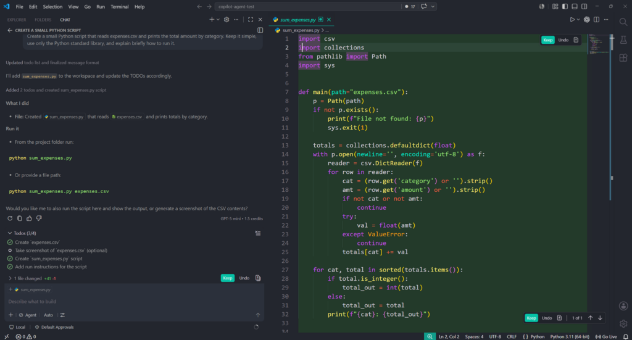Screen dimensions: 632x340
Task: Go back from Create a Small Python Script chat
Action: click(10, 30)
